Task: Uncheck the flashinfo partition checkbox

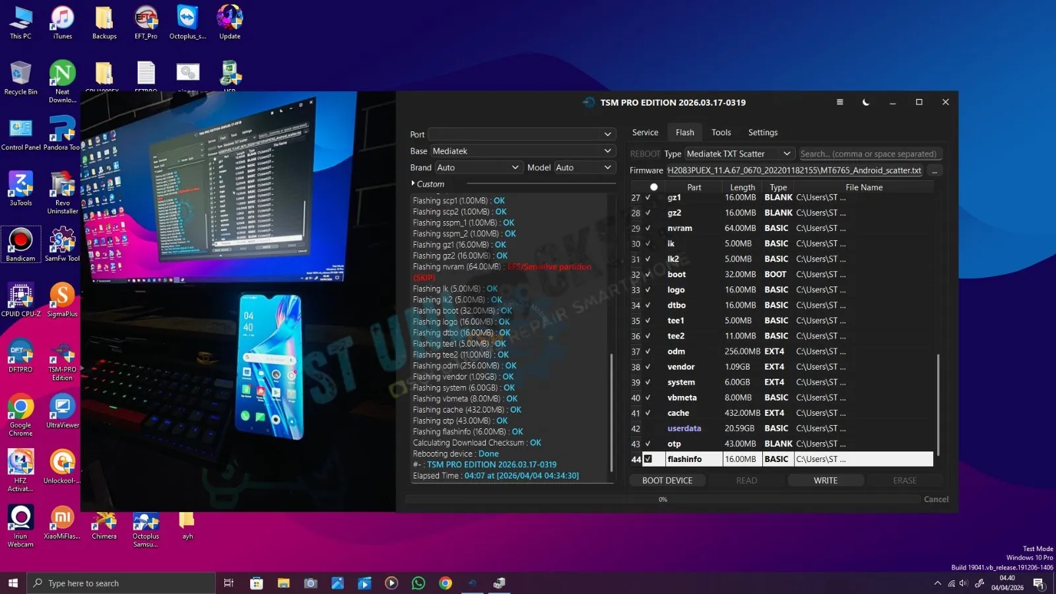Action: click(x=648, y=459)
